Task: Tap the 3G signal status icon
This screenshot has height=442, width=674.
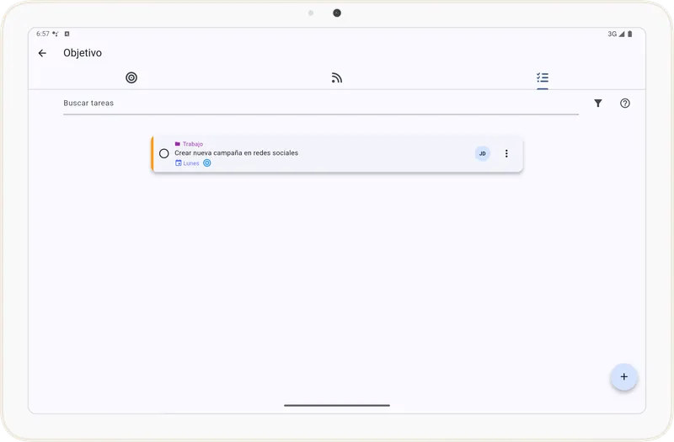Action: 612,34
